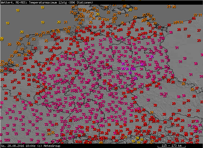Image resolution: width=203 pixels, height=148 pixels.
Task: Select the yellow 18 station over the sea
Action: pyautogui.click(x=18, y=10)
